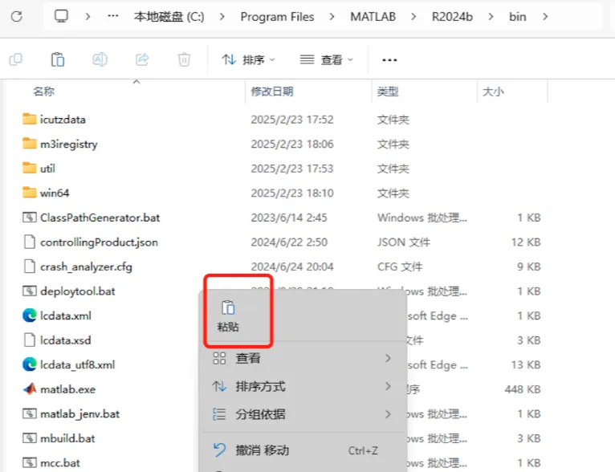This screenshot has width=615, height=472.
Task: Click JSON 文件 type cell
Action: coord(404,242)
